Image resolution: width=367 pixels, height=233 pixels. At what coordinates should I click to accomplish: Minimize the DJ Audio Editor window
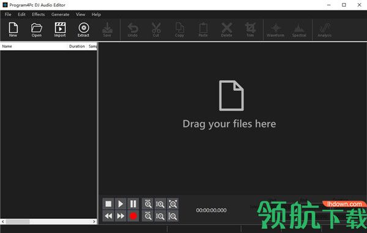coord(329,5)
